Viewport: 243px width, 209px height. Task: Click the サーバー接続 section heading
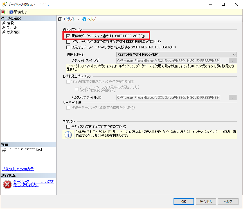[72, 102]
